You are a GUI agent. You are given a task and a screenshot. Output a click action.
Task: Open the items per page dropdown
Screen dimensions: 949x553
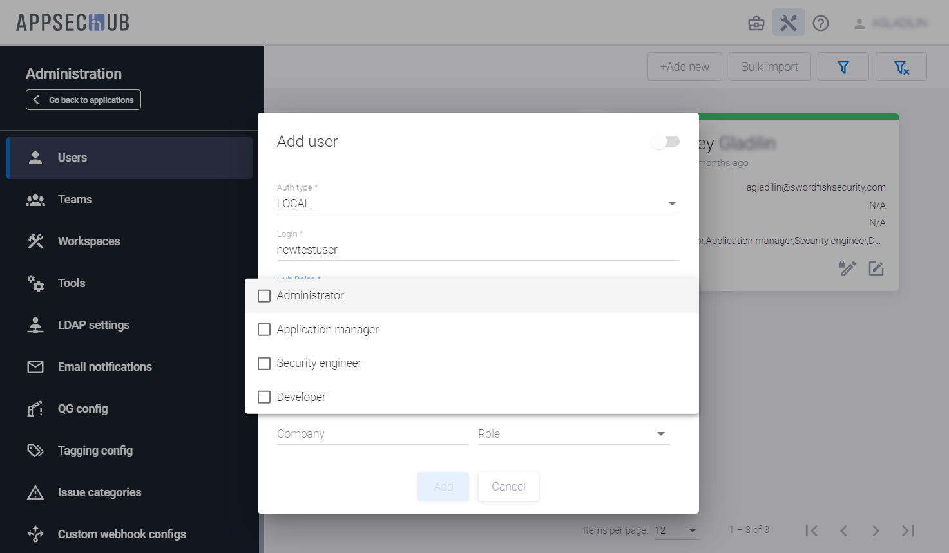[676, 530]
